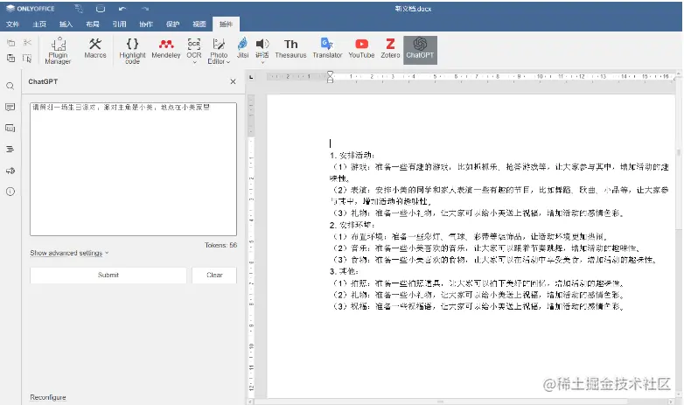The width and height of the screenshot is (684, 405).
Task: Open the comments panel in left sidebar
Action: tap(10, 107)
